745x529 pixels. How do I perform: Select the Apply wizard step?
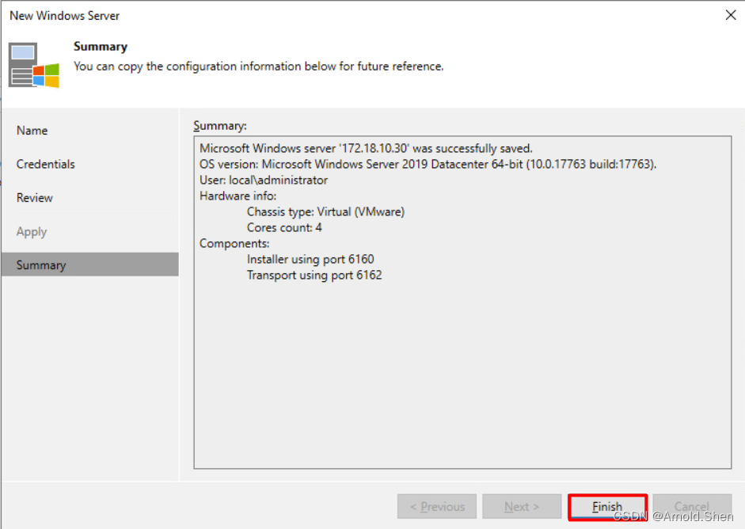click(x=89, y=231)
